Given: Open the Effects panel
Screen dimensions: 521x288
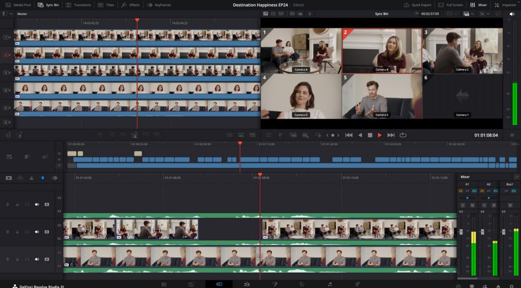Looking at the screenshot, I should pos(131,5).
